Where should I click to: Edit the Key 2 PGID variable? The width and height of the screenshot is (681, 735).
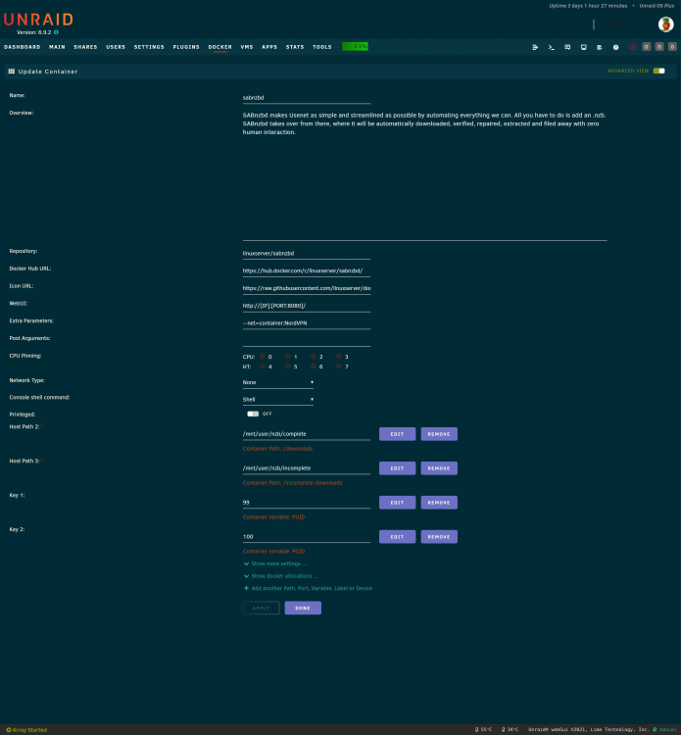(x=398, y=537)
